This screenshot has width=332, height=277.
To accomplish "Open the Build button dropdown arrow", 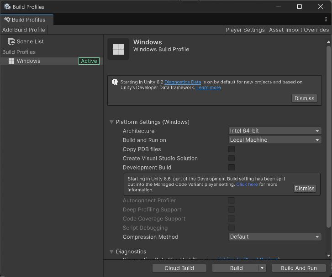I will [x=262, y=268].
